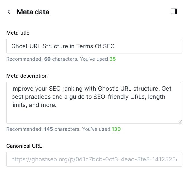The image size is (189, 173).
Task: Go back using the left arrow
Action: pyautogui.click(x=9, y=12)
